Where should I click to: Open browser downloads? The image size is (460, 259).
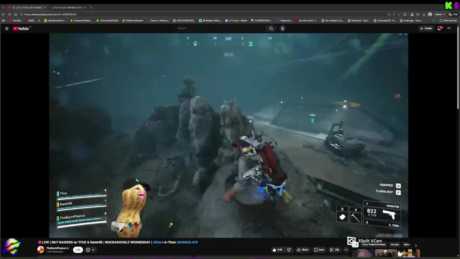click(424, 14)
